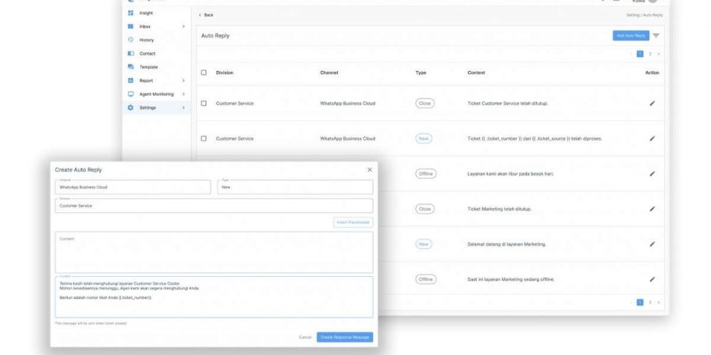Viewport: 711px width, 355px height.
Task: Edit the Close-type Customer Service auto reply
Action: click(x=652, y=103)
